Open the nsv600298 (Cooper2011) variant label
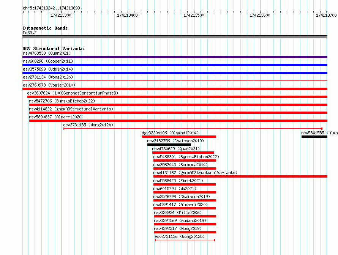Viewport: 338px width, 255px height. pyautogui.click(x=48, y=61)
